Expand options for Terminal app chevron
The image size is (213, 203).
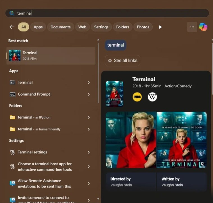(x=89, y=82)
